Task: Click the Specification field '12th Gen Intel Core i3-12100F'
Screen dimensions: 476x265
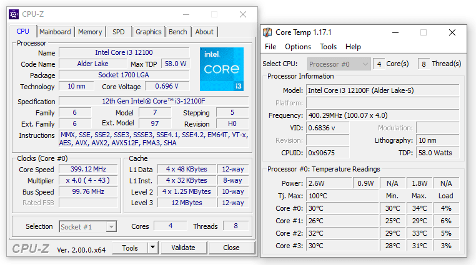Action: (x=154, y=101)
